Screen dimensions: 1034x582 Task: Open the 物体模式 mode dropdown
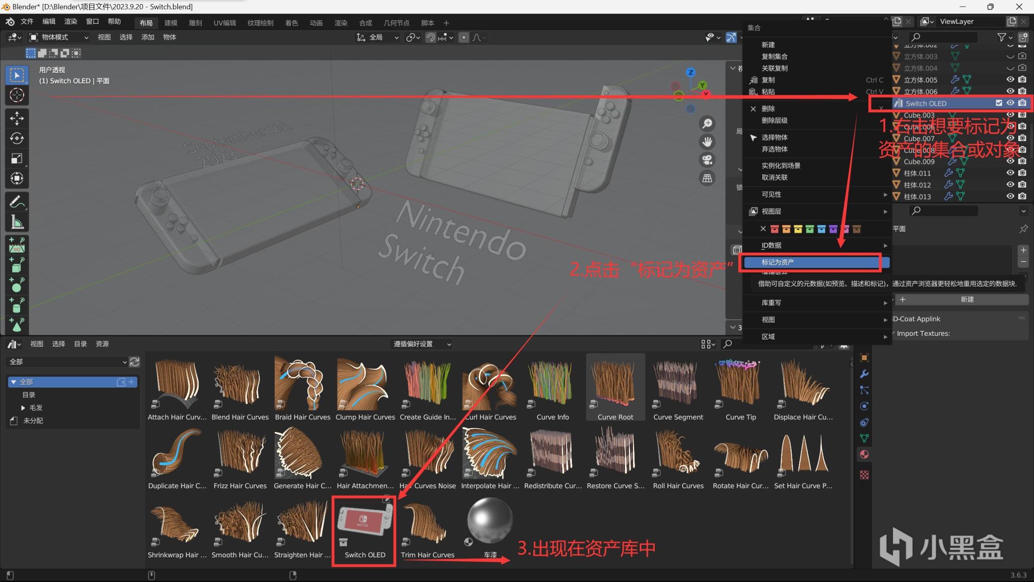coord(59,37)
